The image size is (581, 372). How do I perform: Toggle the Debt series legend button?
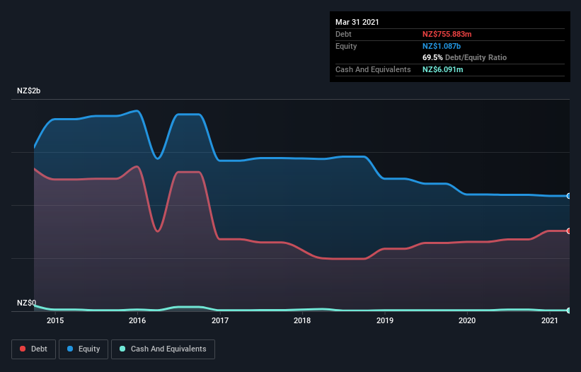pyautogui.click(x=33, y=349)
